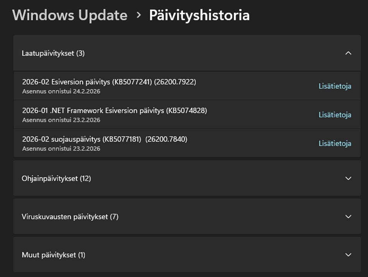
Task: Select the 2026-02 suojauspäivitys entry title
Action: click(x=105, y=139)
